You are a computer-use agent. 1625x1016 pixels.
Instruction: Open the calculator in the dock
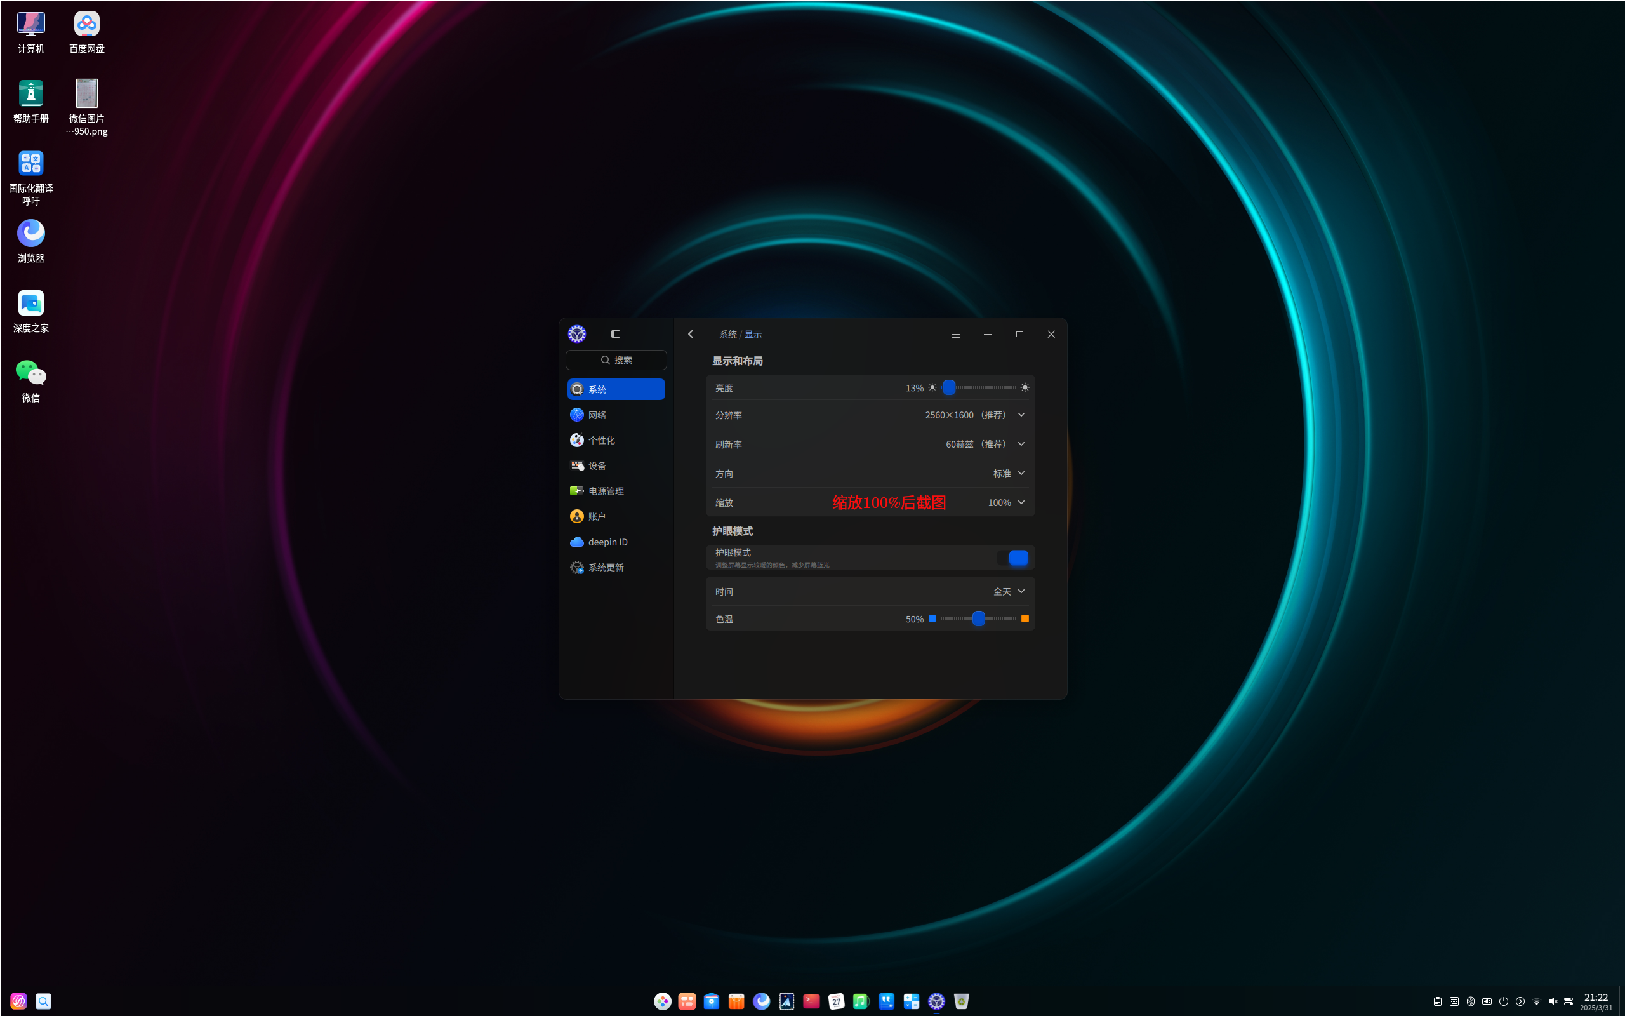(912, 1001)
